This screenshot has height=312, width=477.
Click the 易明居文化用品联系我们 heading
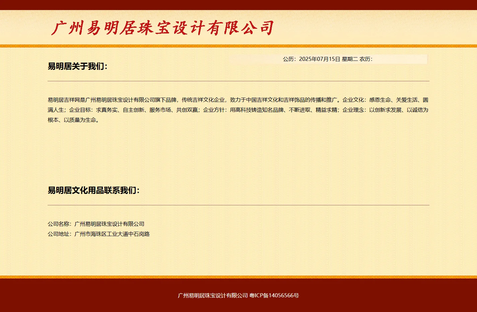click(94, 190)
